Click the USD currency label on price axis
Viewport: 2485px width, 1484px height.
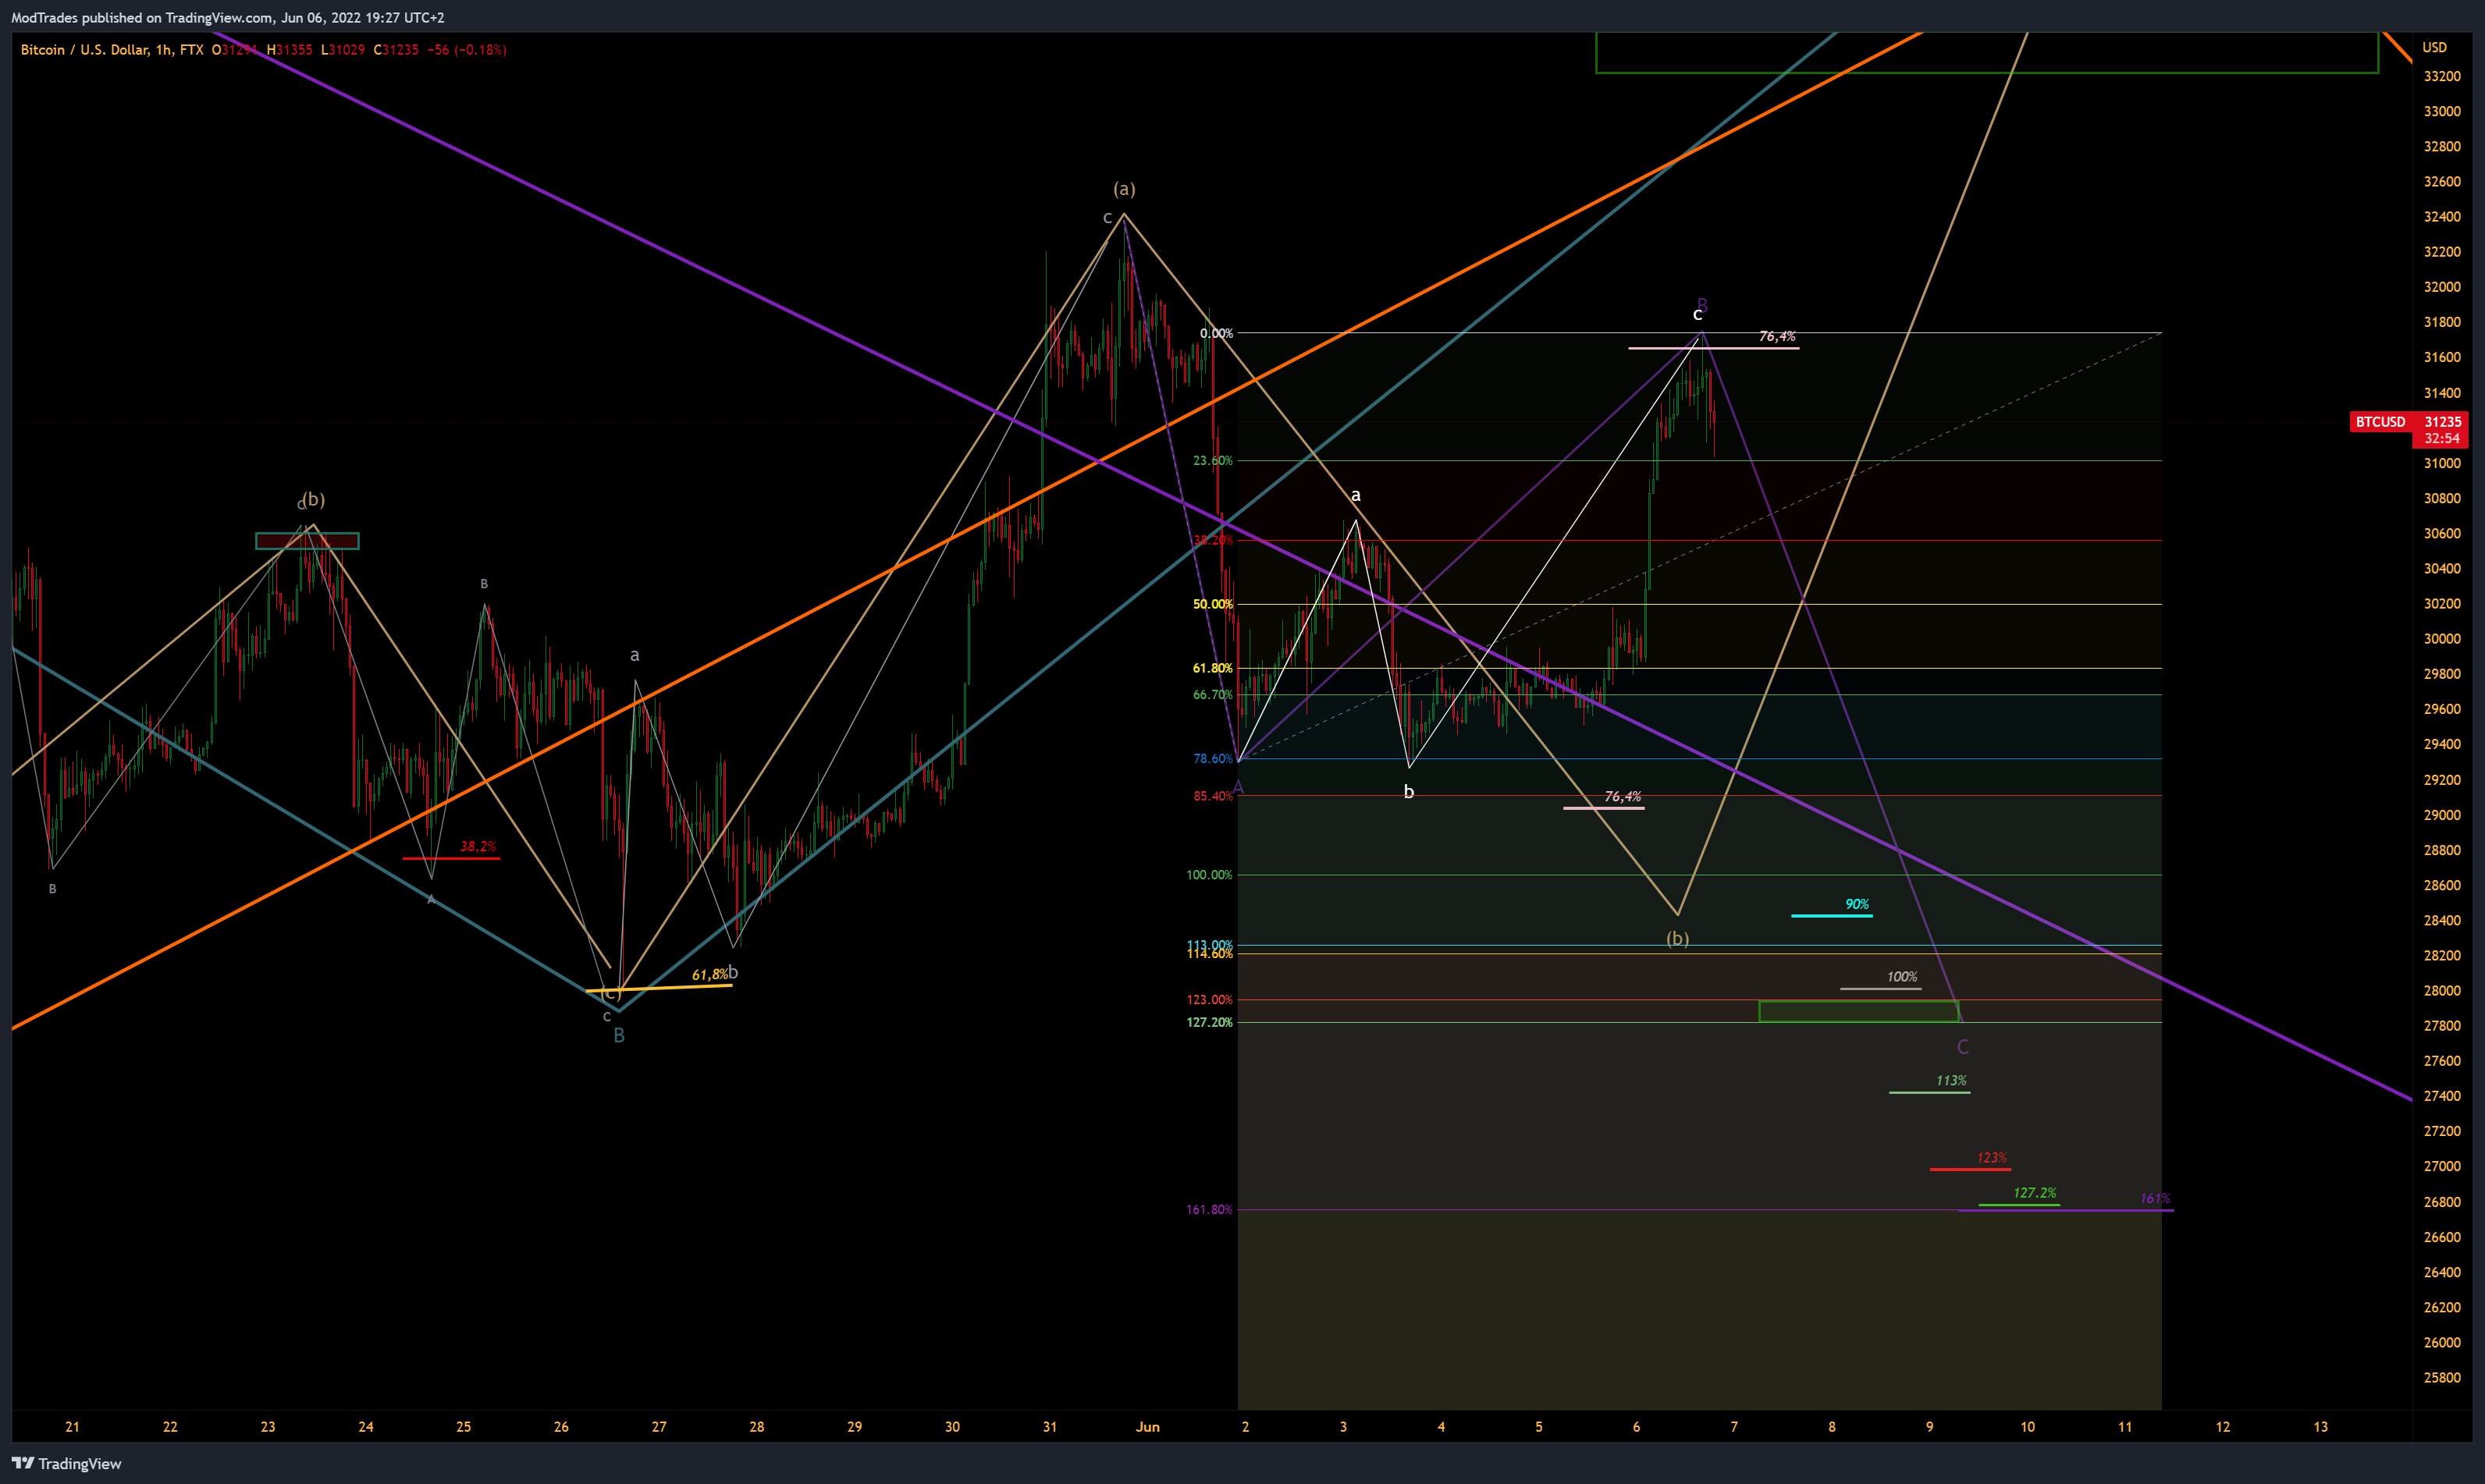point(2434,47)
